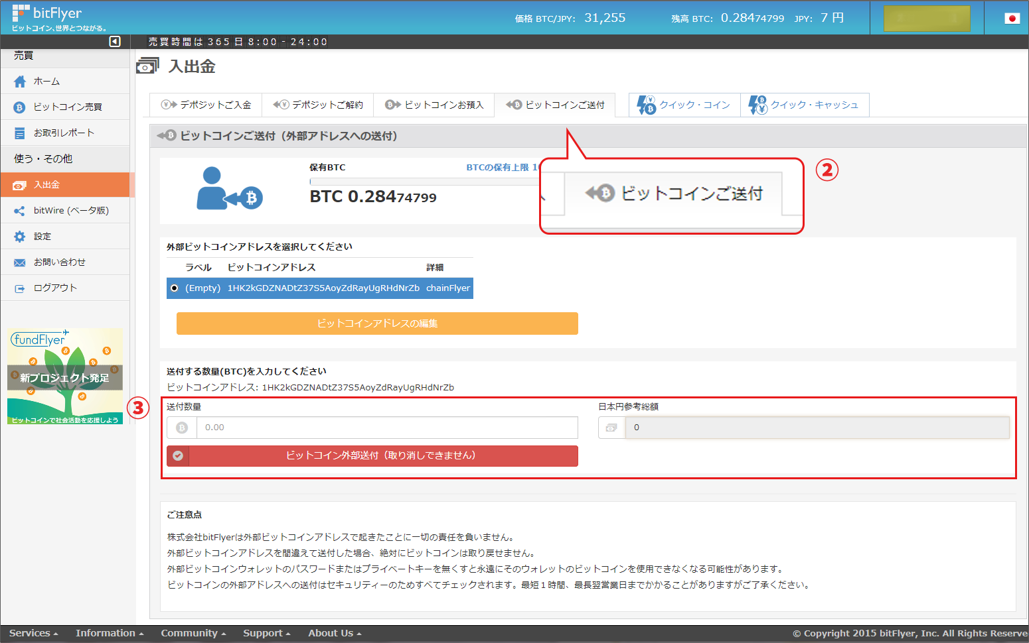Open the クイック・コイン tab
The height and width of the screenshot is (643, 1029).
pyautogui.click(x=684, y=105)
